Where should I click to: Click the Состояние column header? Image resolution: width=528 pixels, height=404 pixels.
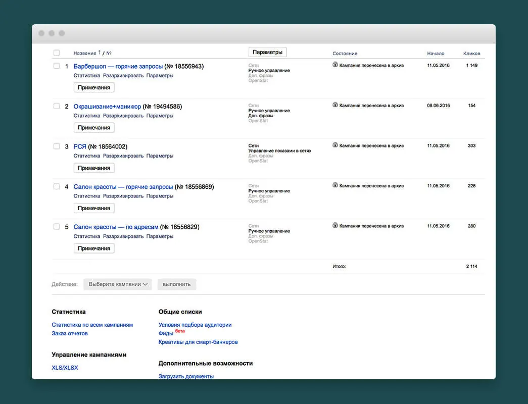pos(345,53)
